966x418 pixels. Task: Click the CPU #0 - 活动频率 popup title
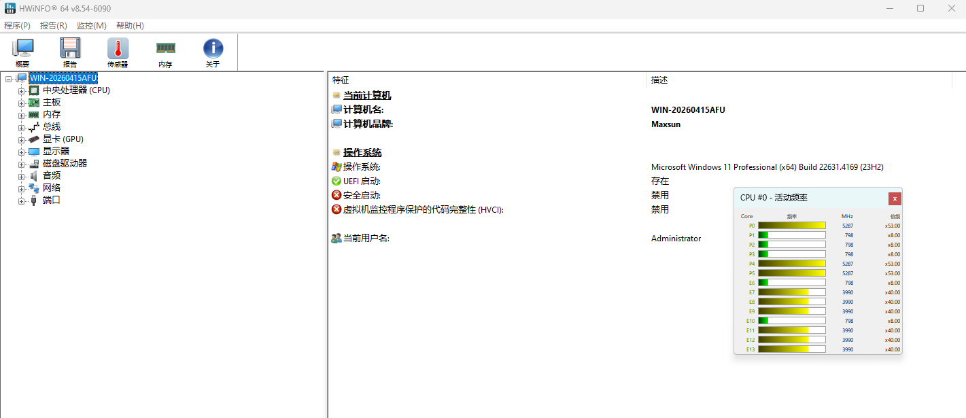[774, 197]
